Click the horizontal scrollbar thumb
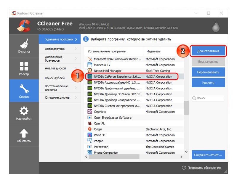Viewport: 237px width, 183px height. pos(114,157)
